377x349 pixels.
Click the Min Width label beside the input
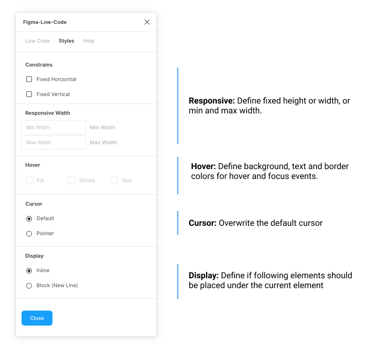(103, 127)
